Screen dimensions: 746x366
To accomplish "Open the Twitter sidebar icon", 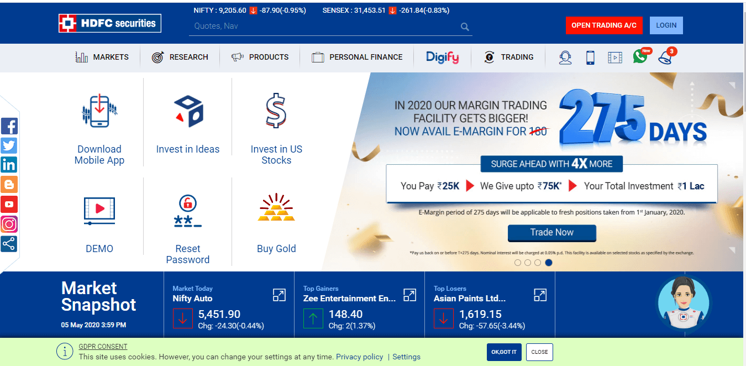I will tap(9, 145).
